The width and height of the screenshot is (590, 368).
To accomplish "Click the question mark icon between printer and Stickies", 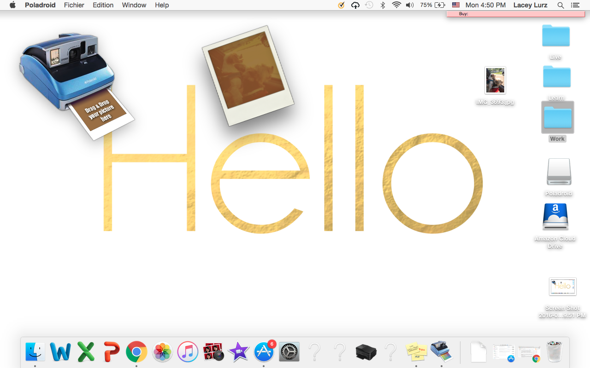I will 391,352.
